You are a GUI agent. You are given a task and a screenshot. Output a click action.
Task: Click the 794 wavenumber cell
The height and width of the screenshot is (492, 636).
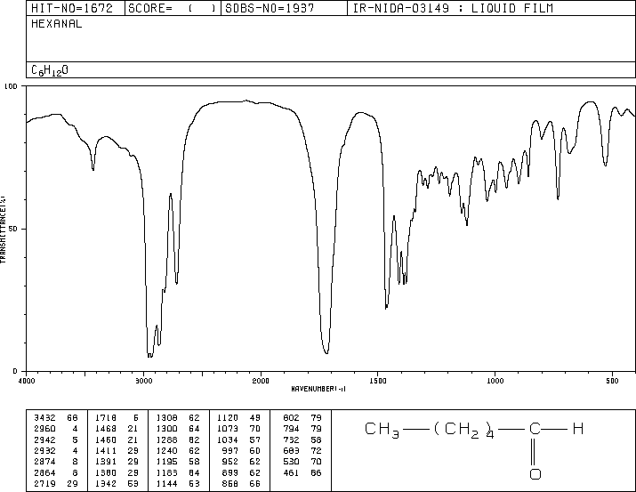(x=291, y=429)
